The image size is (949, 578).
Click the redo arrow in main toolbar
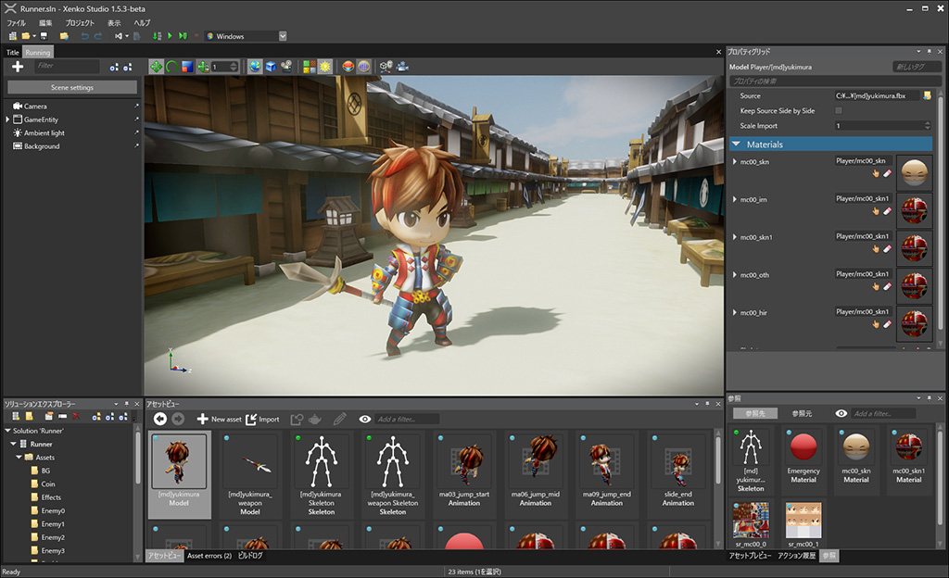click(x=98, y=36)
